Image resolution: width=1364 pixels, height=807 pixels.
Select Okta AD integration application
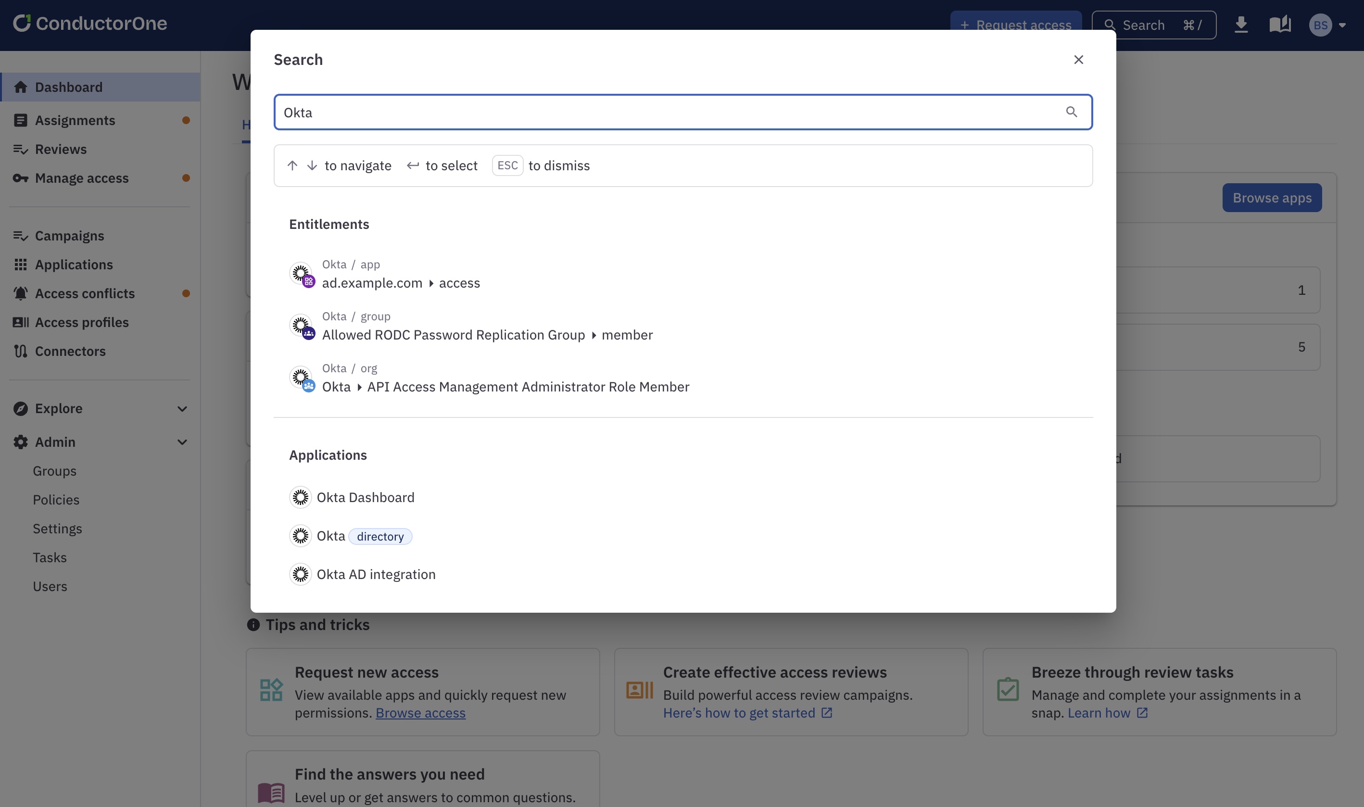tap(375, 574)
